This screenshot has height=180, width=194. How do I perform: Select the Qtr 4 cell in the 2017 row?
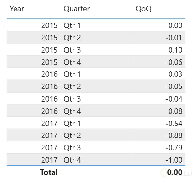pos(72,160)
